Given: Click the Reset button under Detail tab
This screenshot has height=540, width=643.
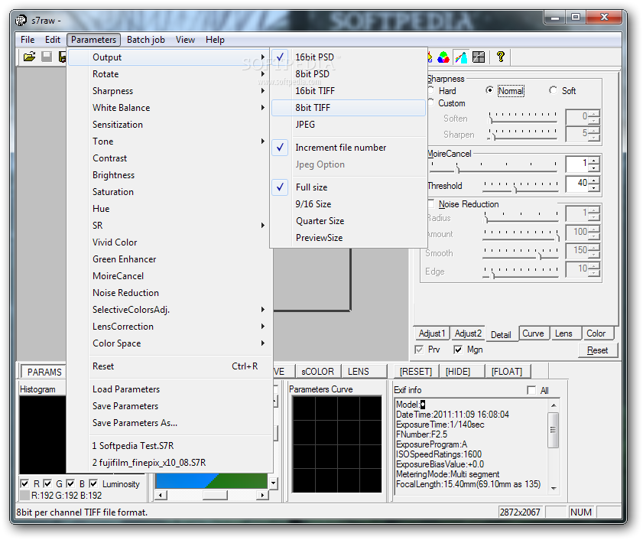Looking at the screenshot, I should (x=597, y=350).
